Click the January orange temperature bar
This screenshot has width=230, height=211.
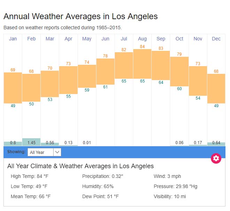(x=13, y=88)
